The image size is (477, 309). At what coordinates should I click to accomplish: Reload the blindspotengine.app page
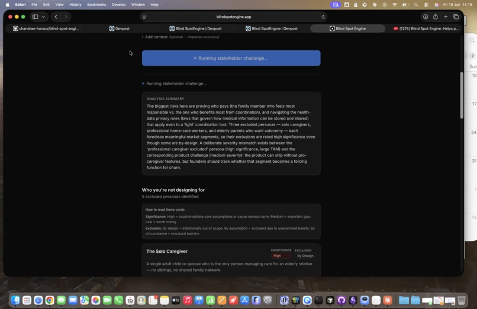point(323,17)
